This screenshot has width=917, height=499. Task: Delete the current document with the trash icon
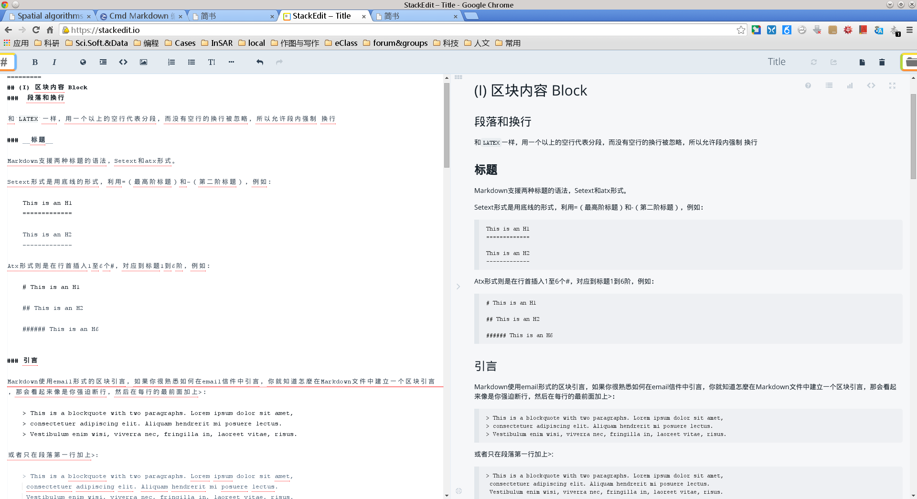(882, 62)
